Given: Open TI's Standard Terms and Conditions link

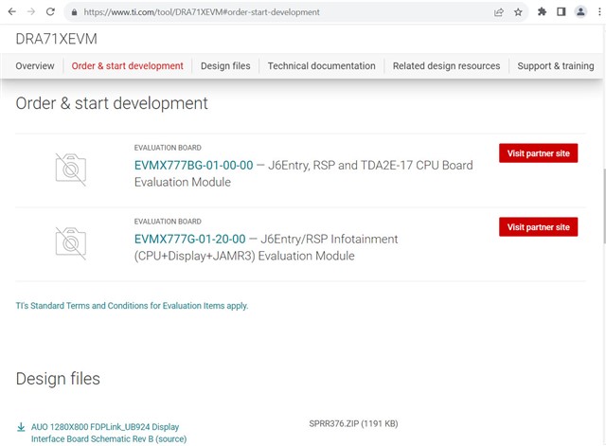Looking at the screenshot, I should coord(132,306).
